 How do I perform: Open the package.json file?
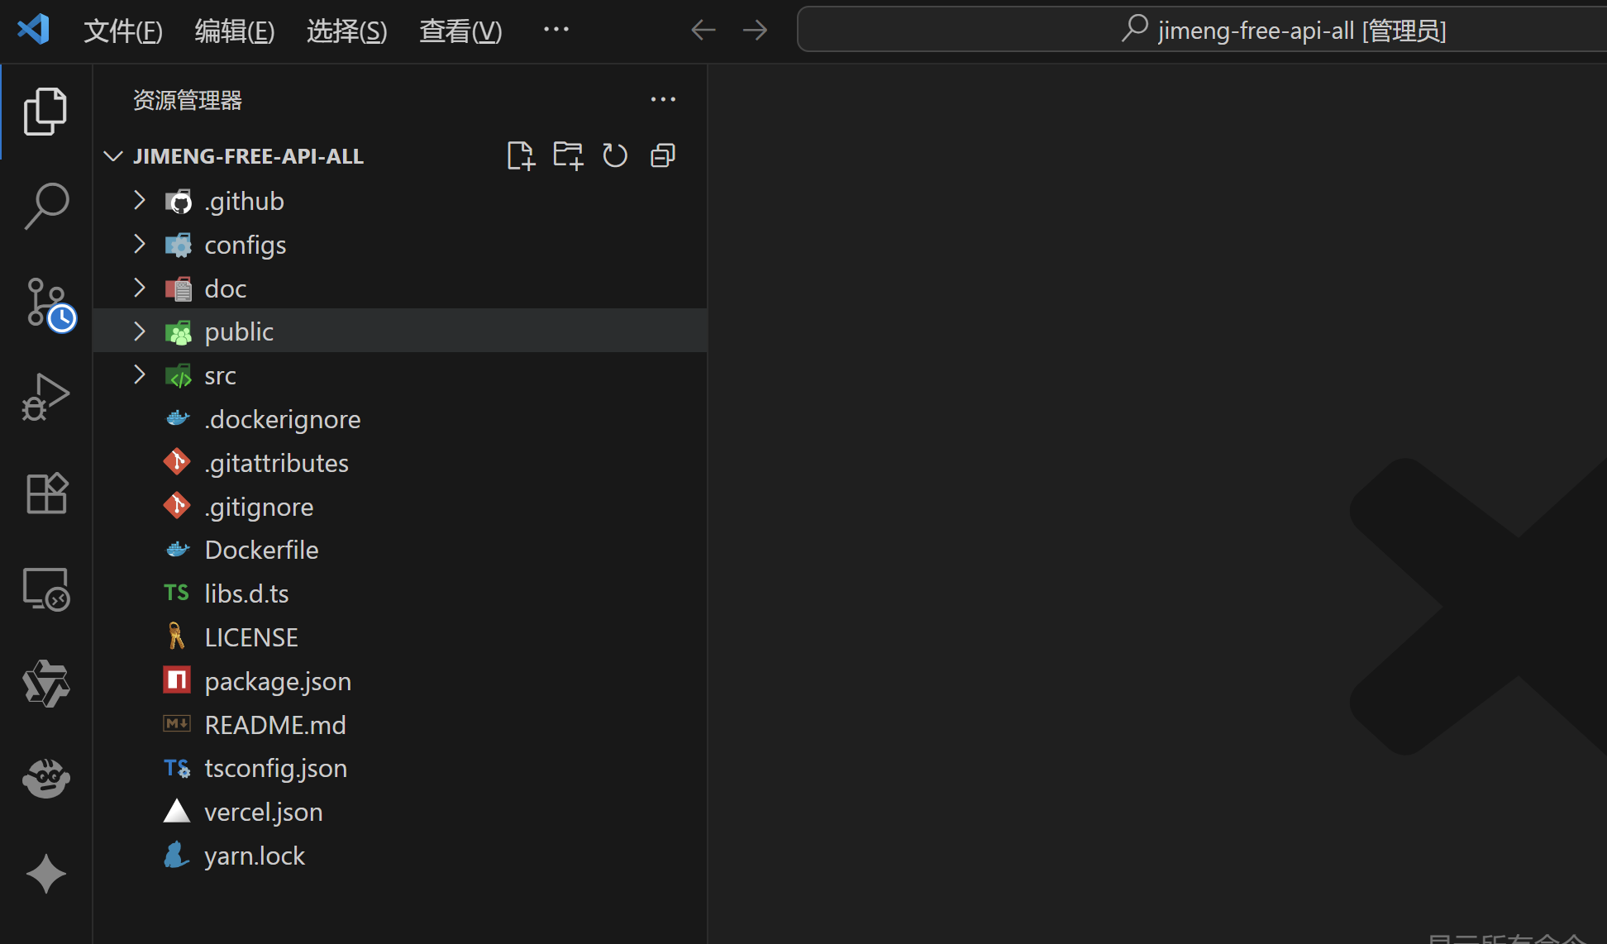pyautogui.click(x=278, y=681)
